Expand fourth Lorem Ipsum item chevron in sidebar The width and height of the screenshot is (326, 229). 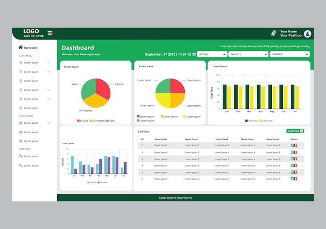pyautogui.click(x=48, y=90)
